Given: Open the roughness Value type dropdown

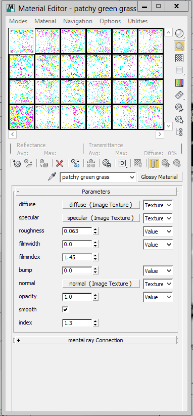Looking at the screenshot, I should click(x=158, y=232).
